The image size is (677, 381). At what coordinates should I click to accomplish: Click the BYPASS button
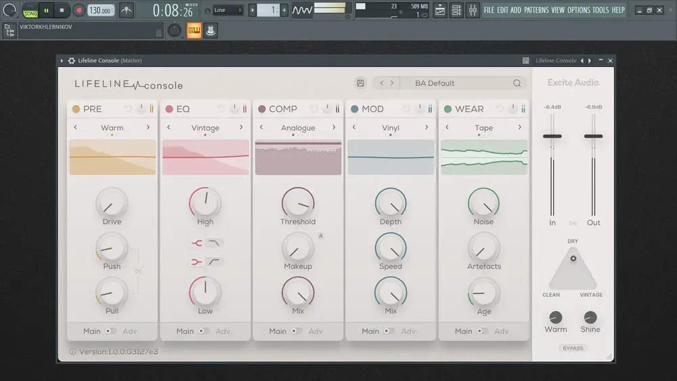(x=573, y=348)
